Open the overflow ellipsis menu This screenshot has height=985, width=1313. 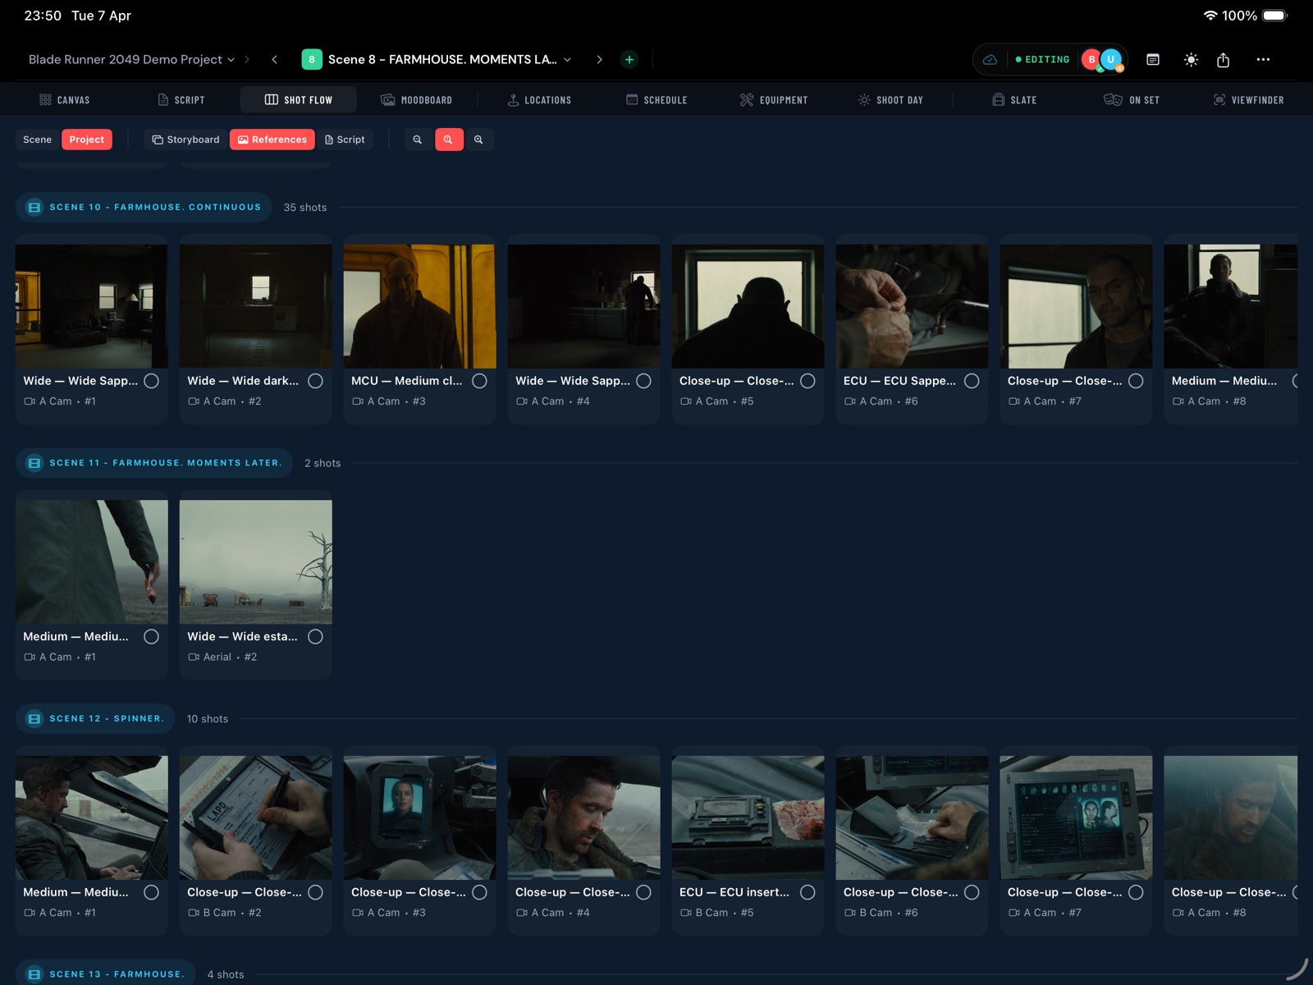pos(1262,59)
